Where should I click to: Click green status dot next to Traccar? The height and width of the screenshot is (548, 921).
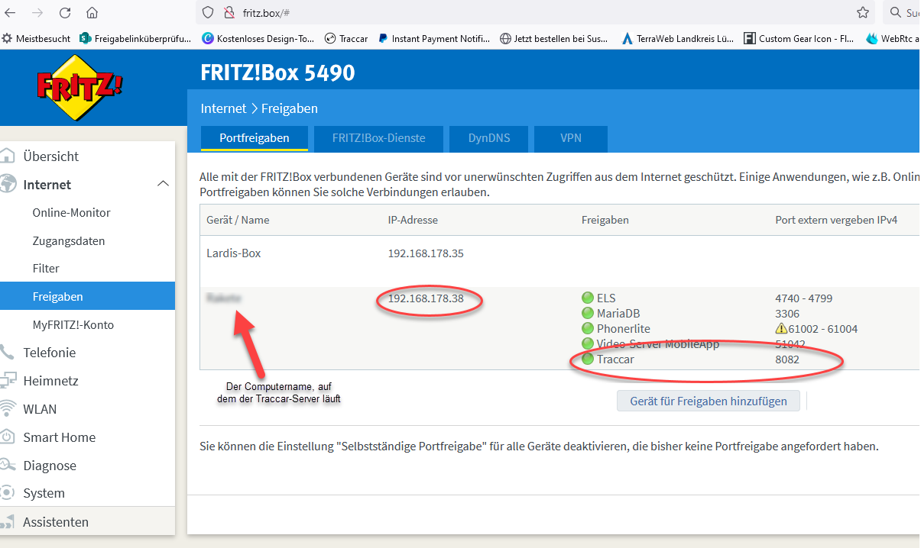[x=588, y=359]
